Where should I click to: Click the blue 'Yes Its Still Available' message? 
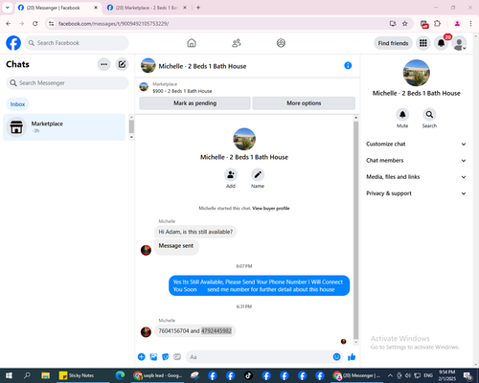[x=259, y=285]
